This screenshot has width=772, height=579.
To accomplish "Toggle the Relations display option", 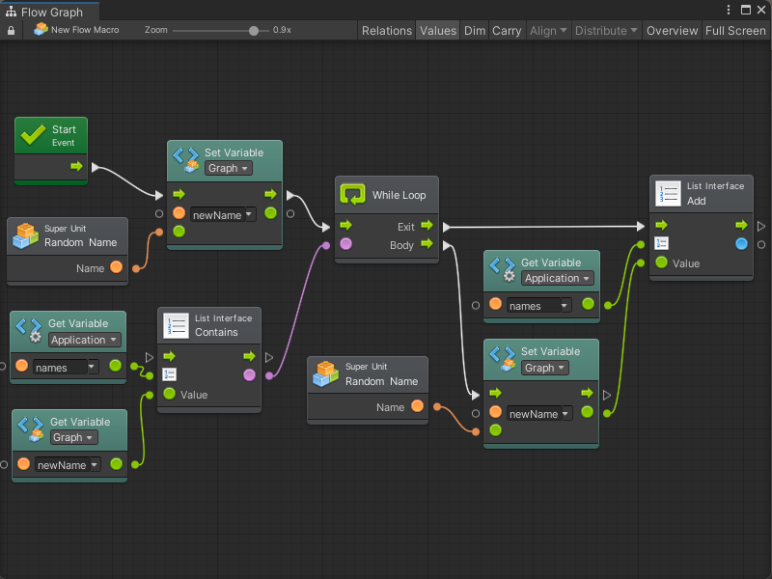I will 386,30.
